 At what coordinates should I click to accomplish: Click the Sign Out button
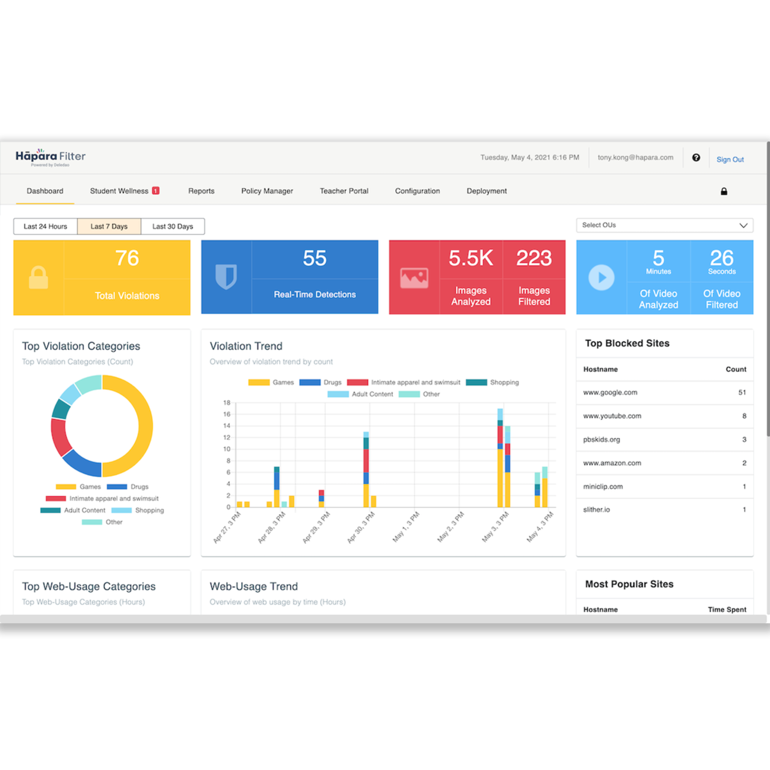coord(730,159)
